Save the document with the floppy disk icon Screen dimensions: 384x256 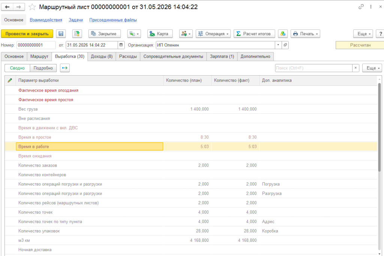61,34
